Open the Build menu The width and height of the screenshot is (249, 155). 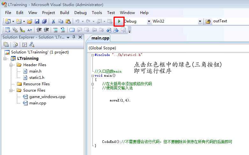tap(64, 13)
